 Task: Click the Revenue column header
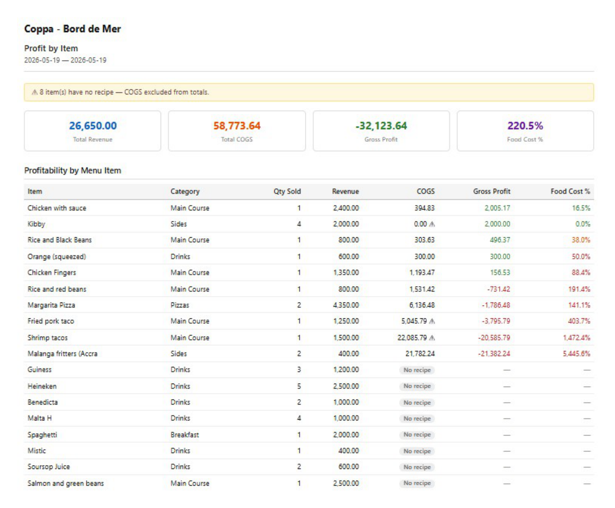(345, 191)
